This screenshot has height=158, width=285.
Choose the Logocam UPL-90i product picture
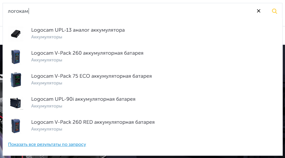coord(15,102)
